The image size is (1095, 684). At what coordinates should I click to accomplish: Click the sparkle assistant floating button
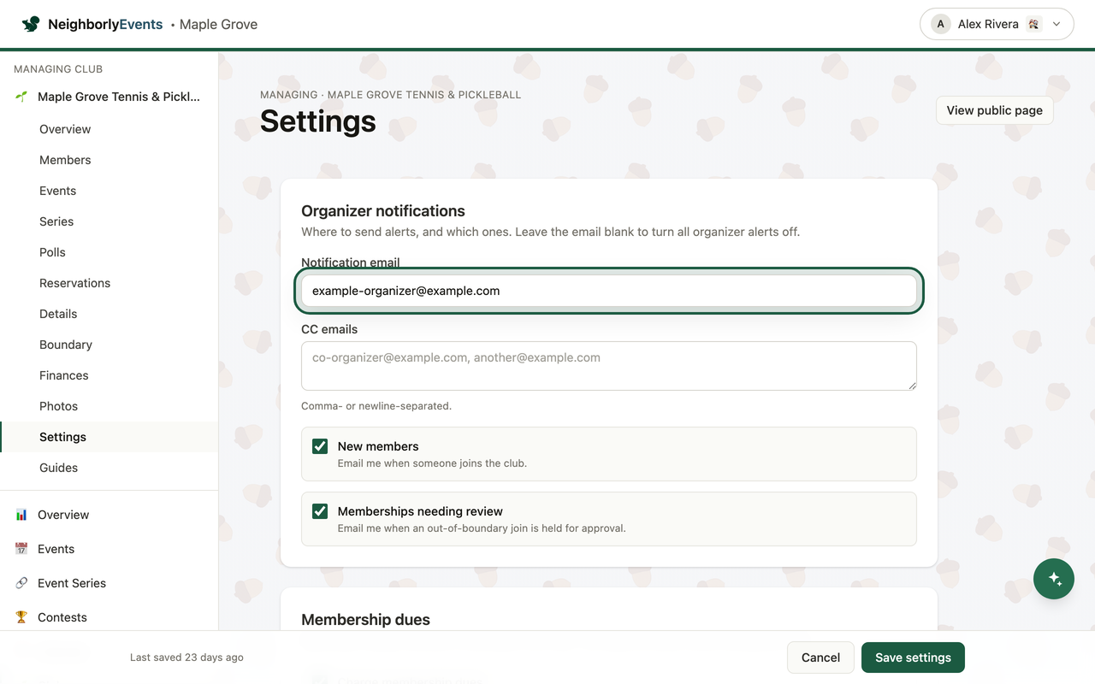click(1054, 579)
